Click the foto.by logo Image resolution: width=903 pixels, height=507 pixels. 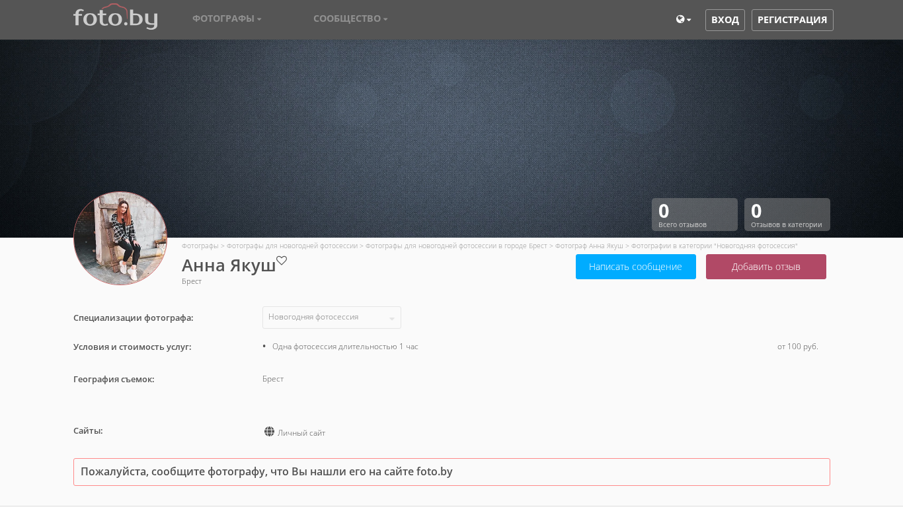tap(115, 18)
